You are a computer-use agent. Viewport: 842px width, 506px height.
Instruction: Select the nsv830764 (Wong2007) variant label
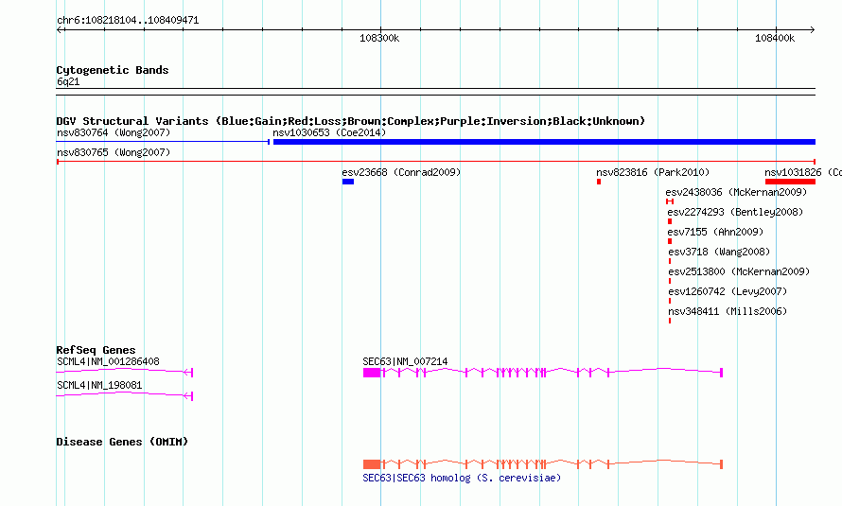point(114,132)
